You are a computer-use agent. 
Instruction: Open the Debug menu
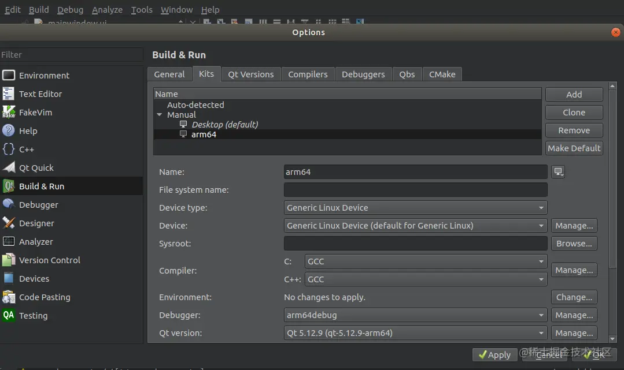pos(70,10)
